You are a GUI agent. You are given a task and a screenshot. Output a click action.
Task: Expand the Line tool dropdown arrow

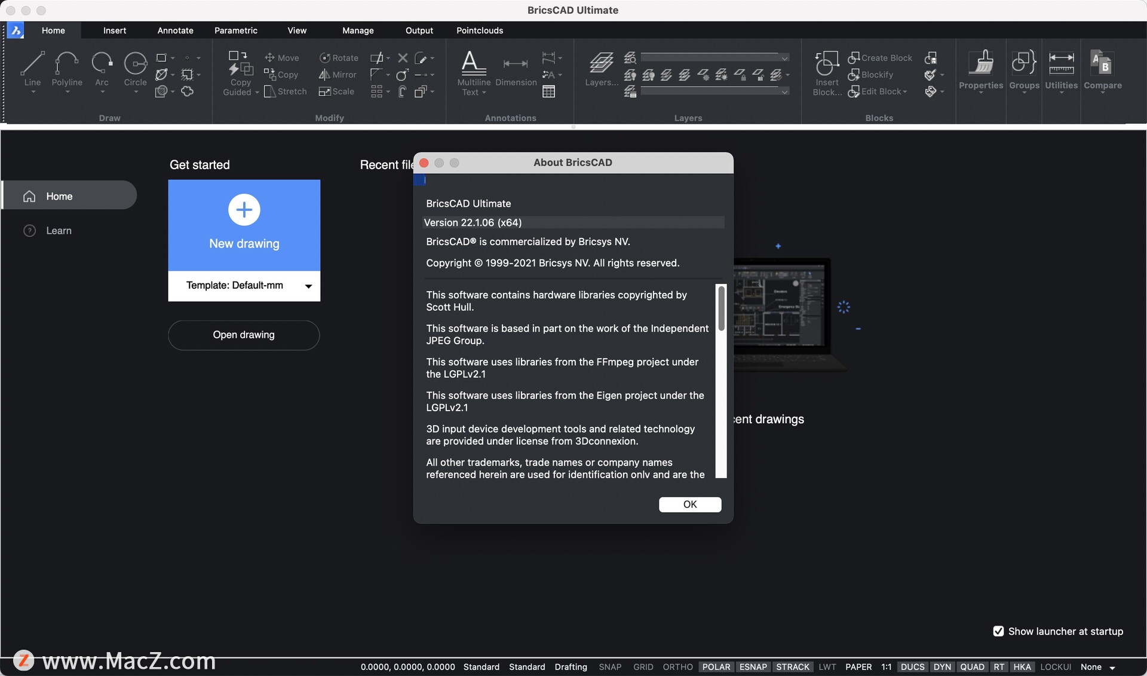33,92
